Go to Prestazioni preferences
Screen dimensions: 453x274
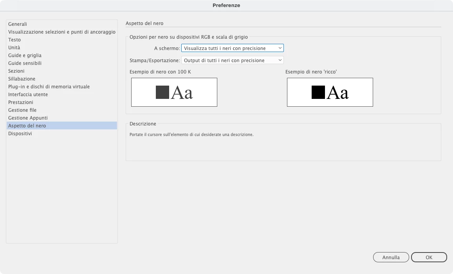(x=61, y=102)
